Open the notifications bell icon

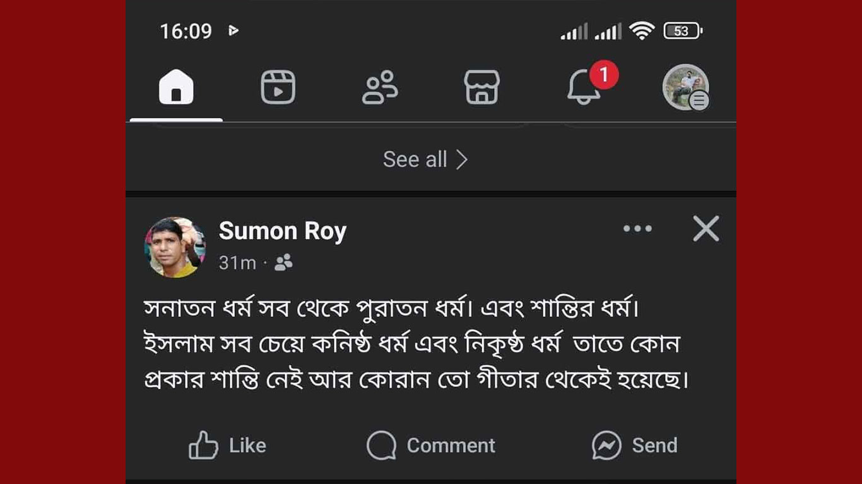click(x=584, y=89)
